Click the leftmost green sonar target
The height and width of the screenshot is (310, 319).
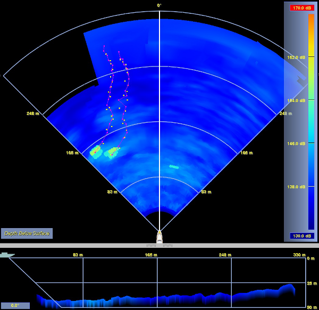pos(96,152)
